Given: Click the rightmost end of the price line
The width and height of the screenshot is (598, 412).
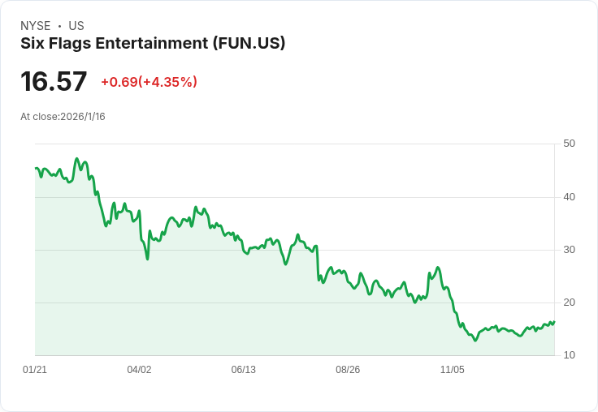Looking at the screenshot, I should click(x=554, y=321).
